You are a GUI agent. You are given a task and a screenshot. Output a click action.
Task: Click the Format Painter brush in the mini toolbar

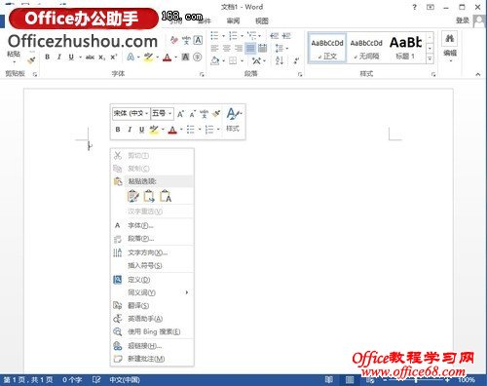click(x=216, y=114)
